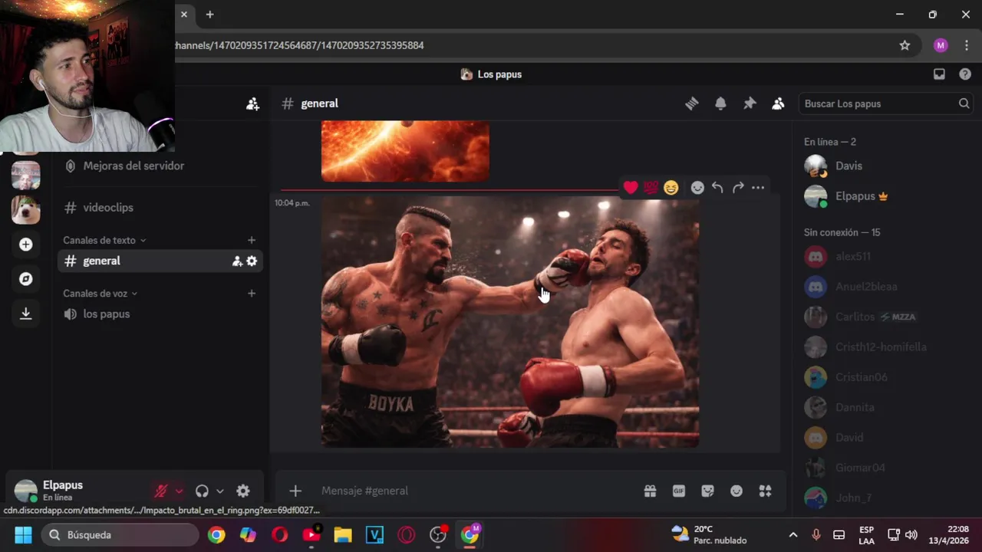Select the videoclips channel
The height and width of the screenshot is (552, 982).
click(160, 208)
